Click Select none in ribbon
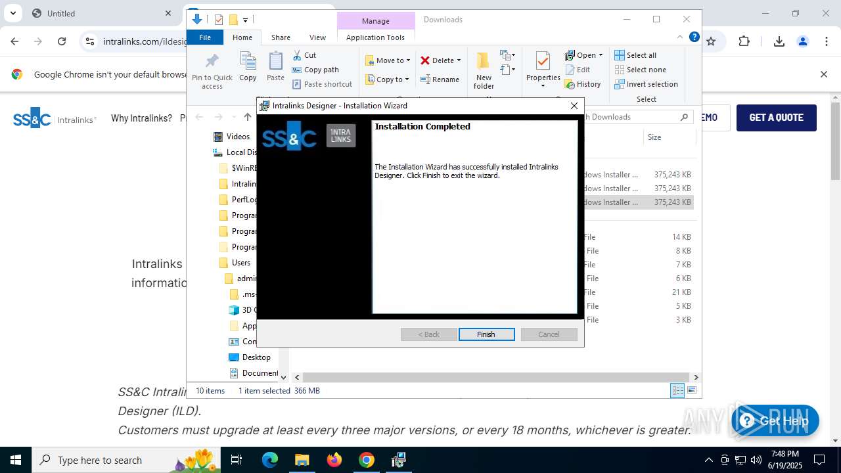The height and width of the screenshot is (473, 841). pyautogui.click(x=640, y=70)
